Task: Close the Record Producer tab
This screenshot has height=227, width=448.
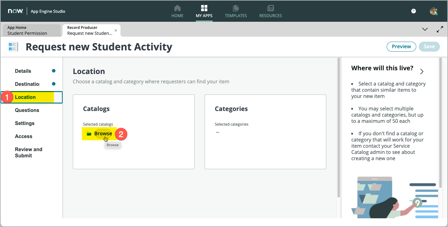Action: [116, 30]
